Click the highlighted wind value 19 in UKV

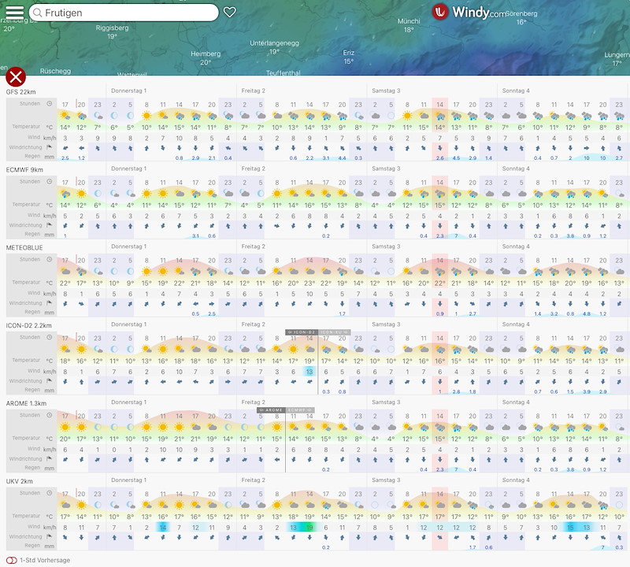pos(309,527)
